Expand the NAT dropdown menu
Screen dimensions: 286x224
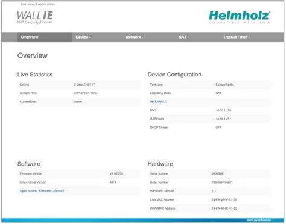tap(183, 37)
